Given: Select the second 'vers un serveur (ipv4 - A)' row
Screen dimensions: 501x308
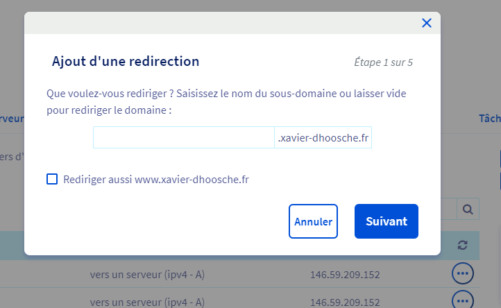Looking at the screenshot, I should (x=147, y=302).
